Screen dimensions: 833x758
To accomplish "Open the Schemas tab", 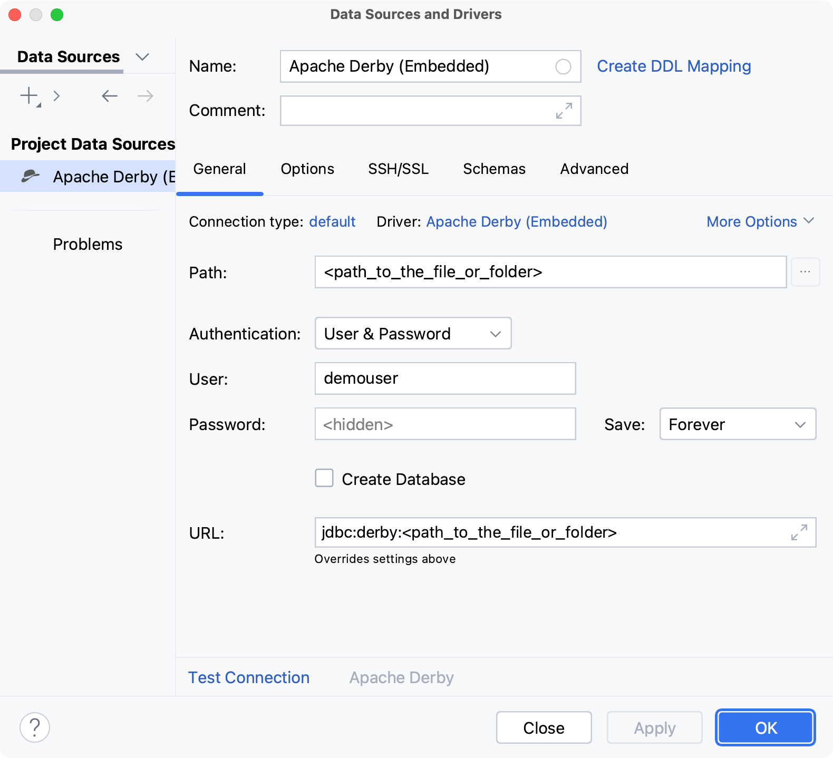I will coord(494,169).
